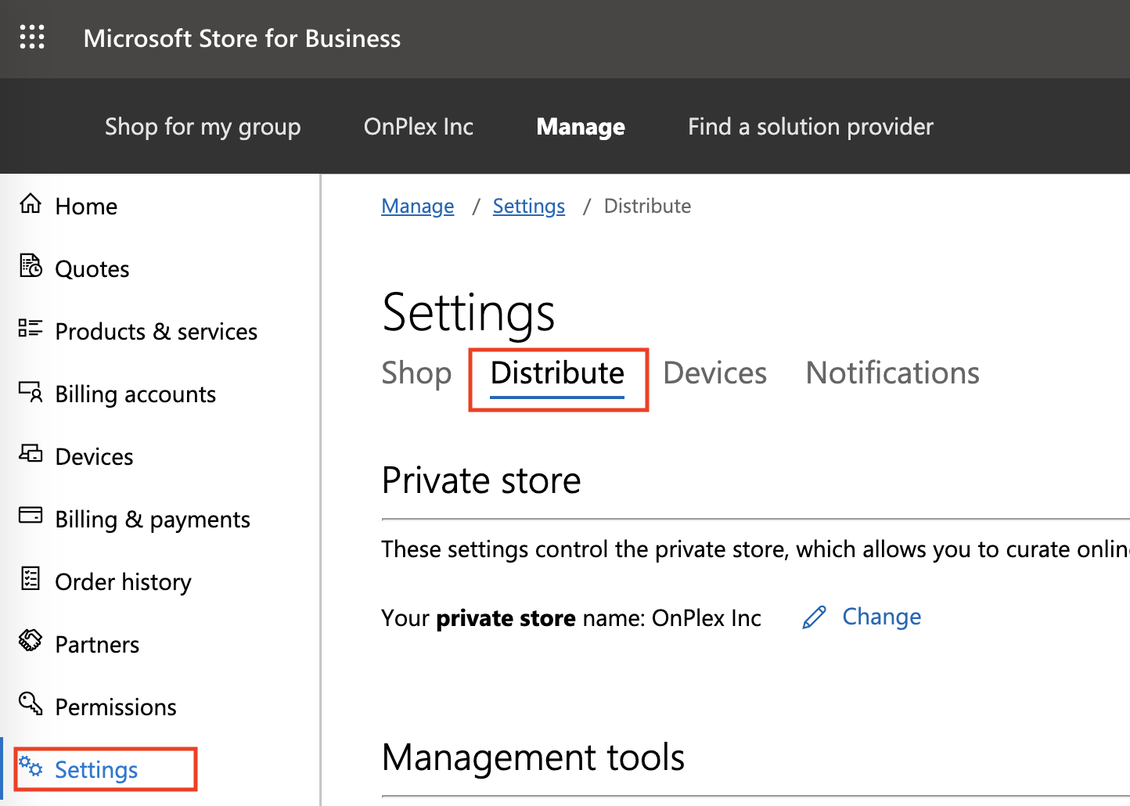
Task: Click the Management tools heading
Action: 533,757
